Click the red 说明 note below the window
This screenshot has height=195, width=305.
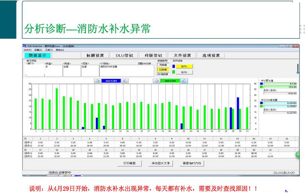(x=143, y=188)
